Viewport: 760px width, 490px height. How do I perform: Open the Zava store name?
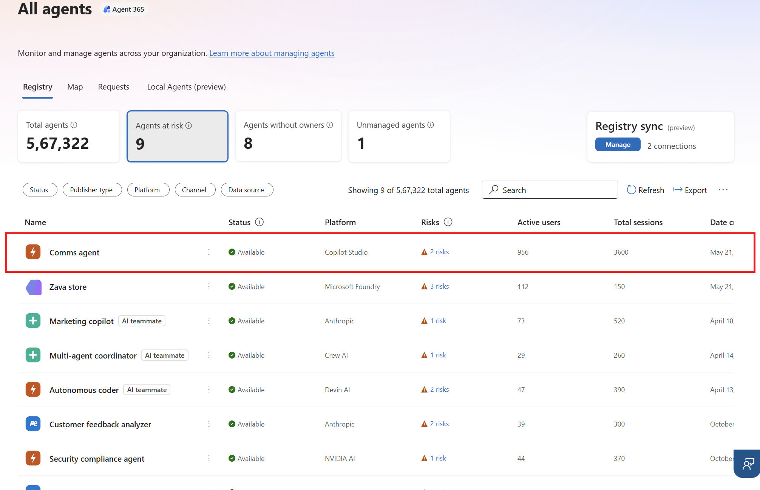[x=68, y=287]
